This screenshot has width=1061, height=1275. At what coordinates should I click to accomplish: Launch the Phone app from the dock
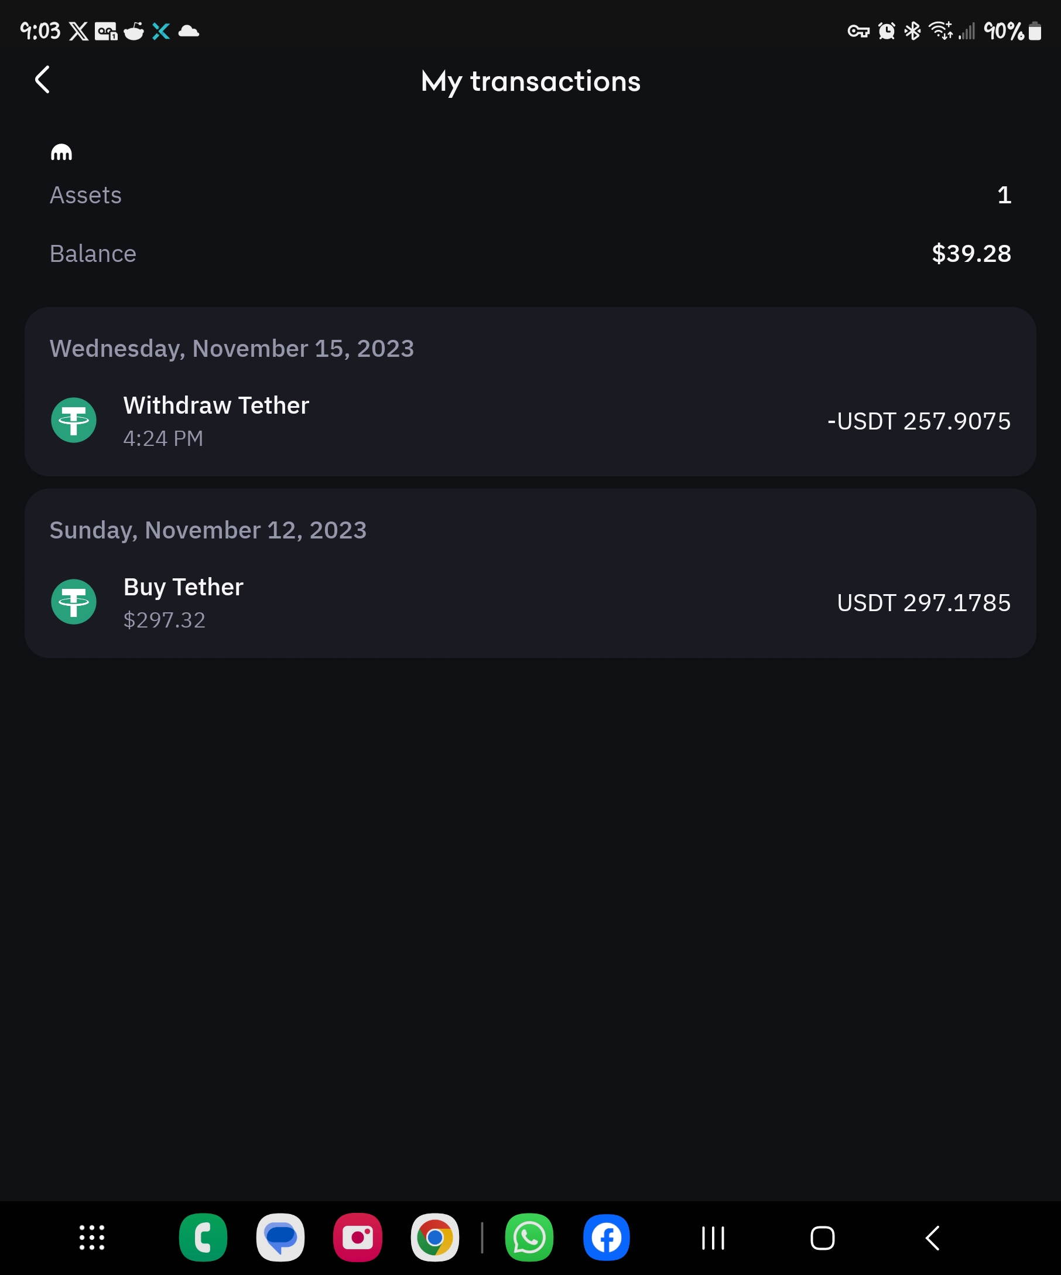tap(203, 1237)
